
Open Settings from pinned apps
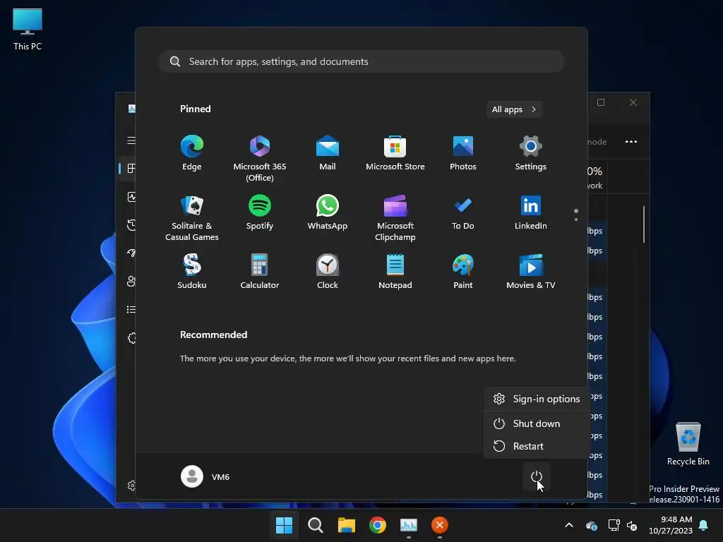(x=531, y=153)
